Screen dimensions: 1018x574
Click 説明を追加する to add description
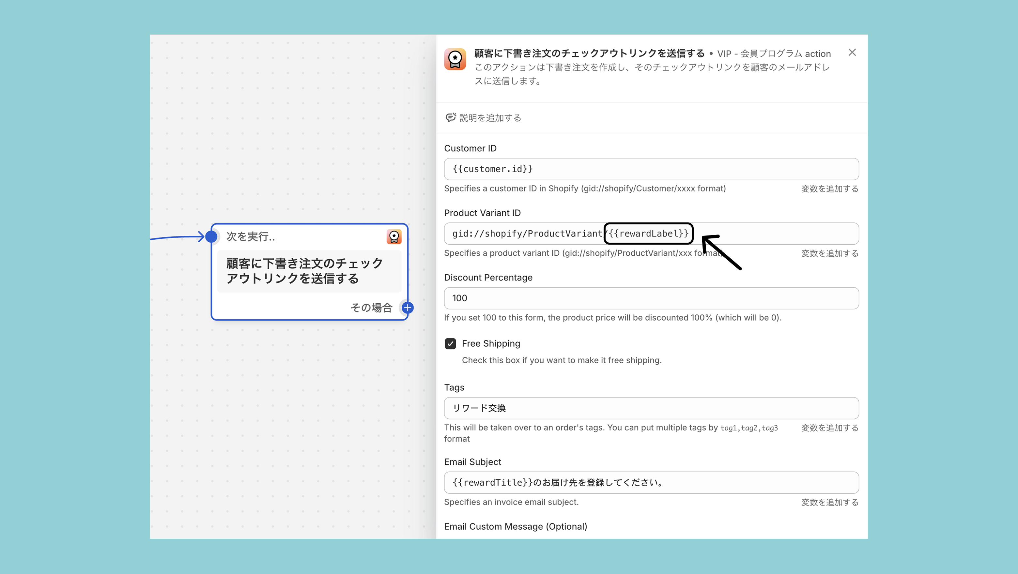490,118
